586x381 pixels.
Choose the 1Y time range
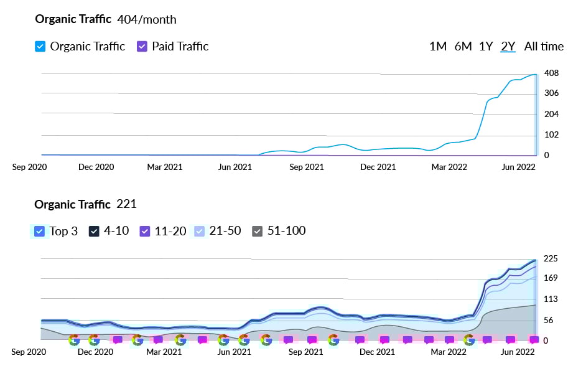(x=486, y=46)
